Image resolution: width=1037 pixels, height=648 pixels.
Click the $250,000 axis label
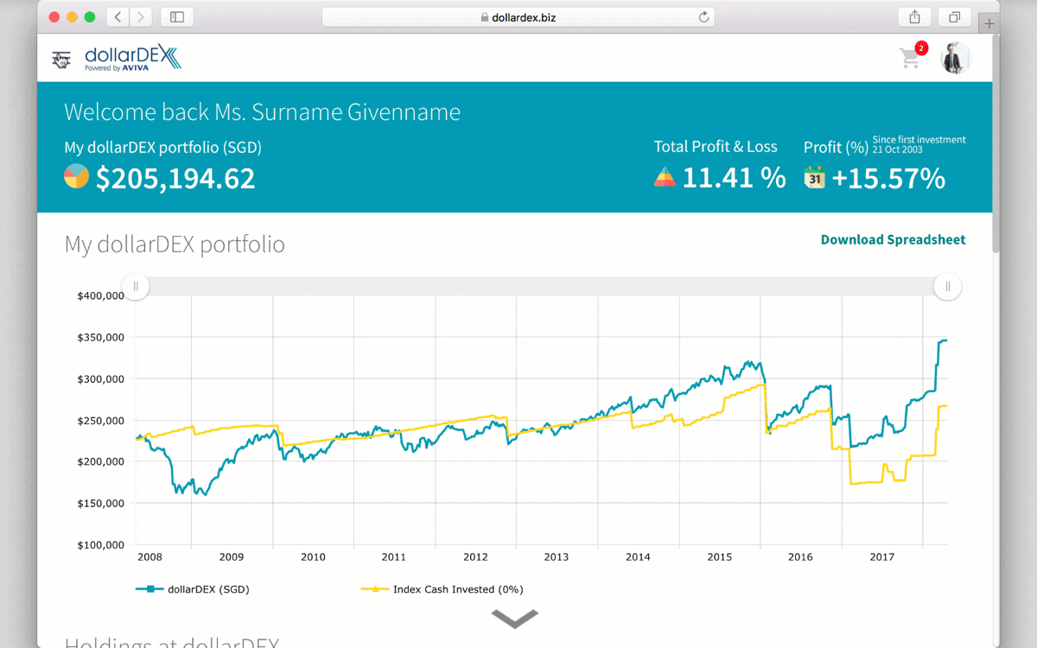(101, 420)
